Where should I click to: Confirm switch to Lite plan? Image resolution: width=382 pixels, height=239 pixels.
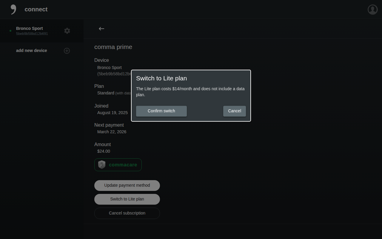(x=161, y=111)
